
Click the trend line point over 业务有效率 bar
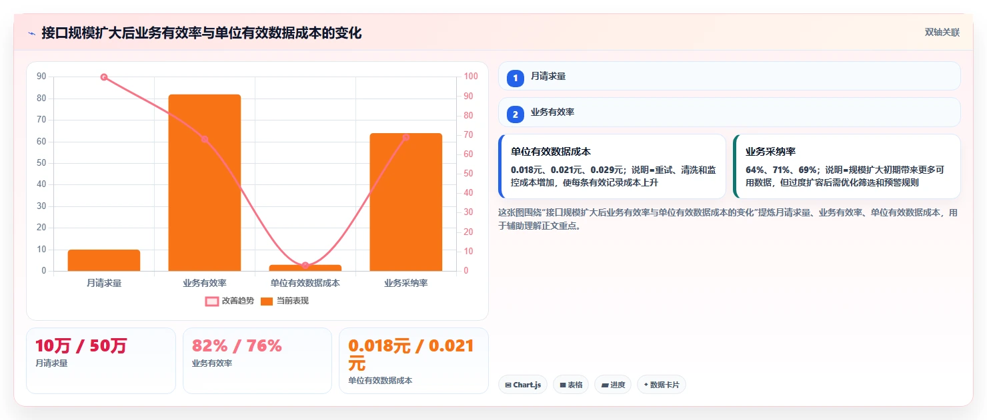pyautogui.click(x=205, y=139)
